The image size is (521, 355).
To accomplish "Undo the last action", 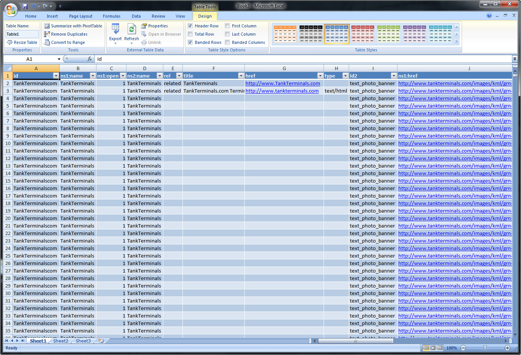I will click(x=33, y=6).
